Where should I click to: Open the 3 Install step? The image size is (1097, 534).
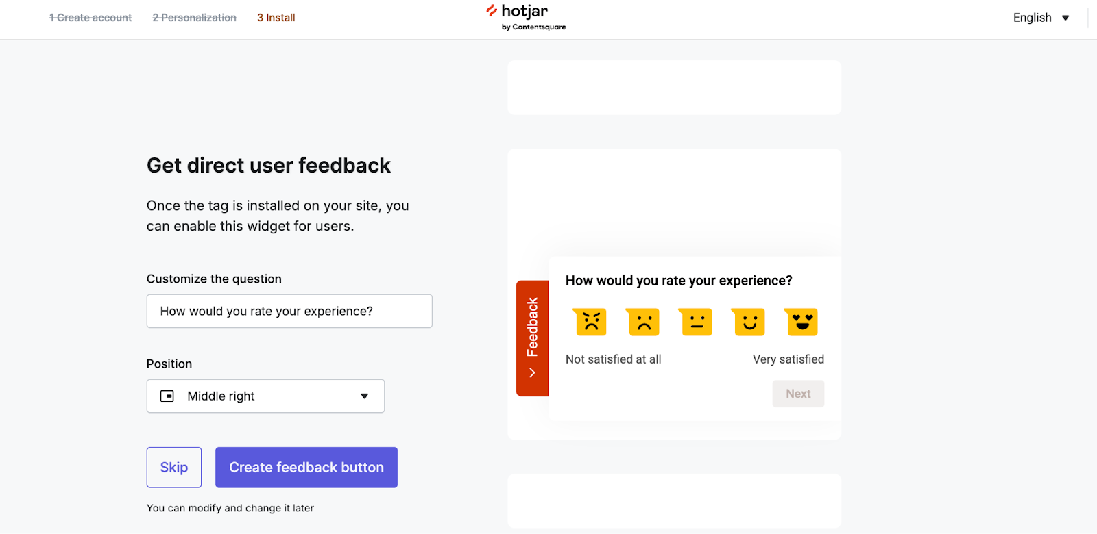point(276,18)
